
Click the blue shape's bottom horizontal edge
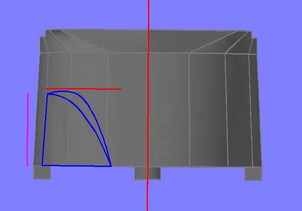click(x=76, y=165)
